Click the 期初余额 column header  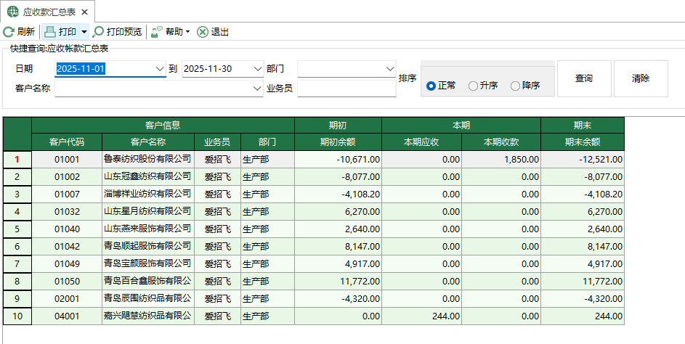pos(338,142)
